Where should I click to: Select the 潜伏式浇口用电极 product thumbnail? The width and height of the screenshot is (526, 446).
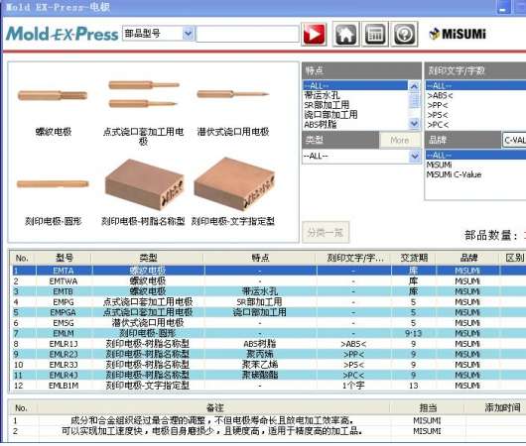233,94
